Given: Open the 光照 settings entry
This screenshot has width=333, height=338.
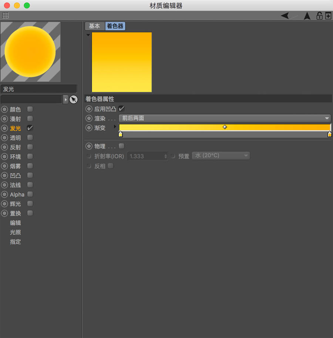Looking at the screenshot, I should click(x=16, y=232).
